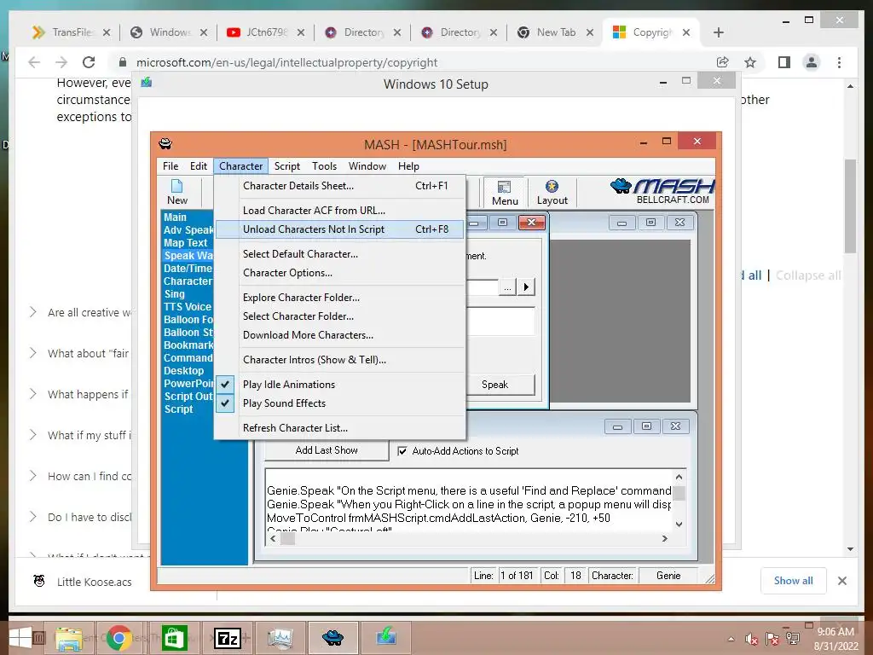Open Windows Start button
This screenshot has height=655, width=873.
tap(20, 638)
